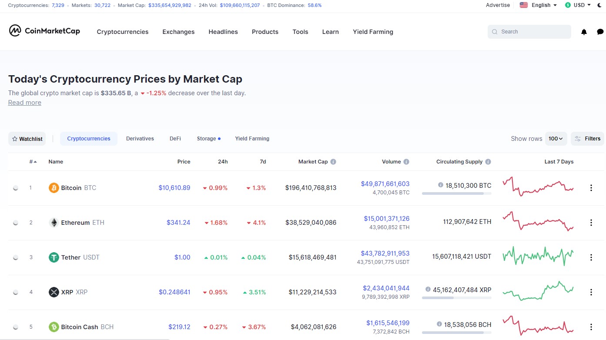Click the Read more link
The width and height of the screenshot is (606, 340).
(25, 103)
